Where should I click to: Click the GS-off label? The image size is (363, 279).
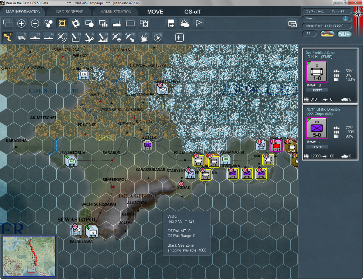[192, 12]
